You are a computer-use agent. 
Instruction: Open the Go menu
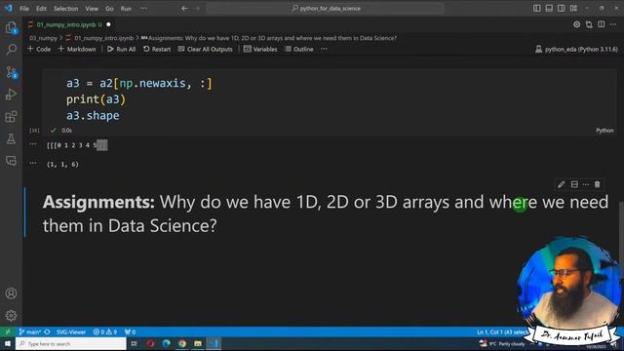coord(109,9)
